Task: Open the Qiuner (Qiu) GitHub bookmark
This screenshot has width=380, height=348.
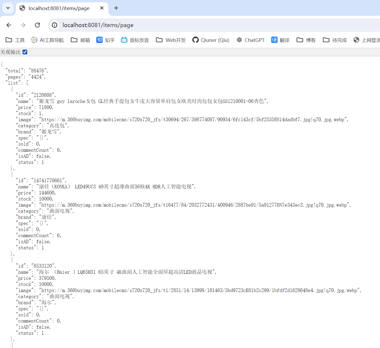Action: 211,40
